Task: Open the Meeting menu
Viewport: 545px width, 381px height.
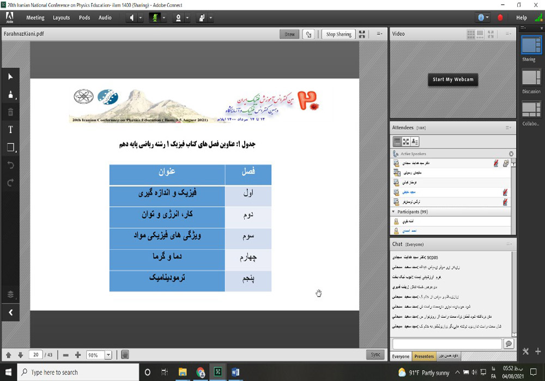Action: (x=35, y=17)
